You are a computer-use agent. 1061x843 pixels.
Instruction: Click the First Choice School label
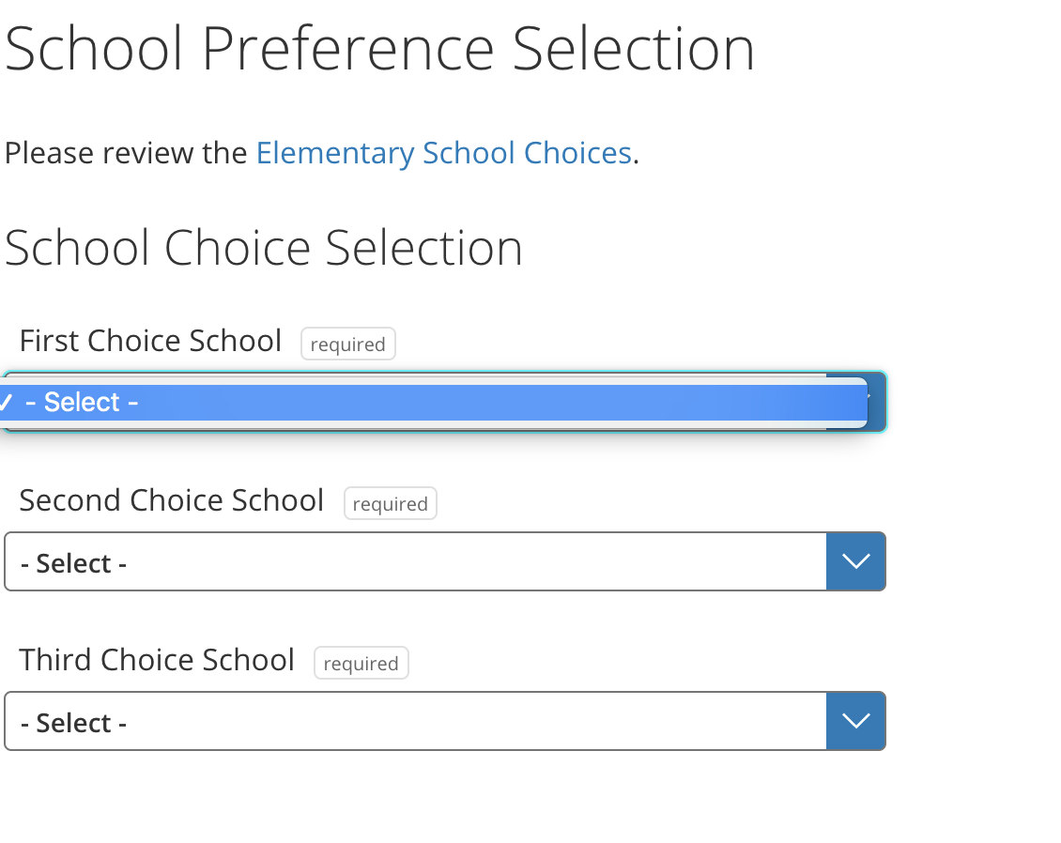(149, 341)
